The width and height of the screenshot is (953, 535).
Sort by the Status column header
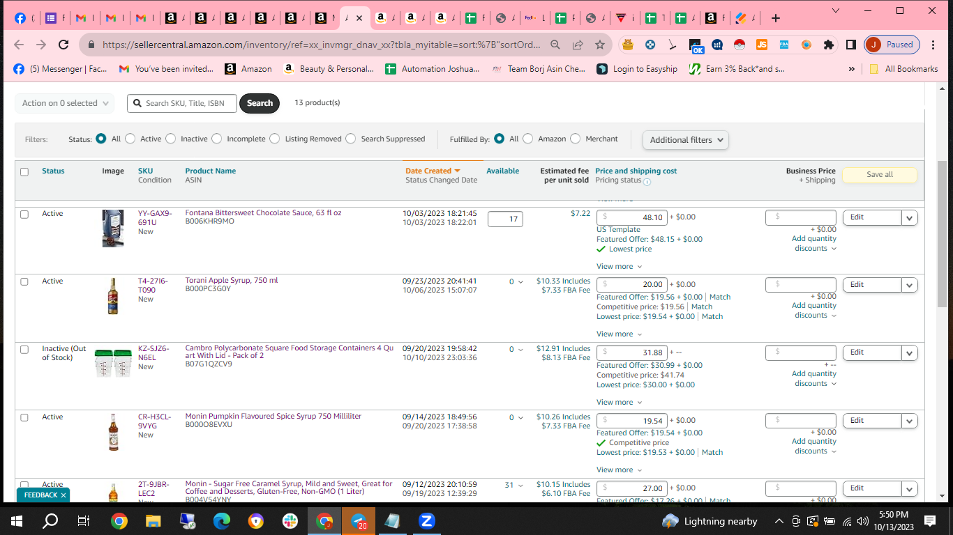pos(53,171)
